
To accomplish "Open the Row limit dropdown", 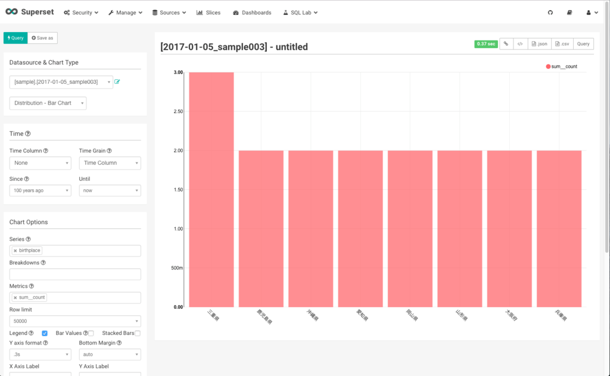I will [x=75, y=321].
